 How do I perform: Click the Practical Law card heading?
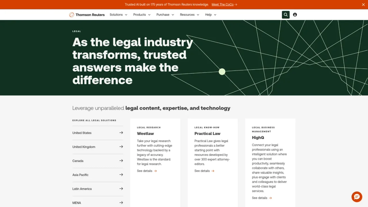pos(207,133)
